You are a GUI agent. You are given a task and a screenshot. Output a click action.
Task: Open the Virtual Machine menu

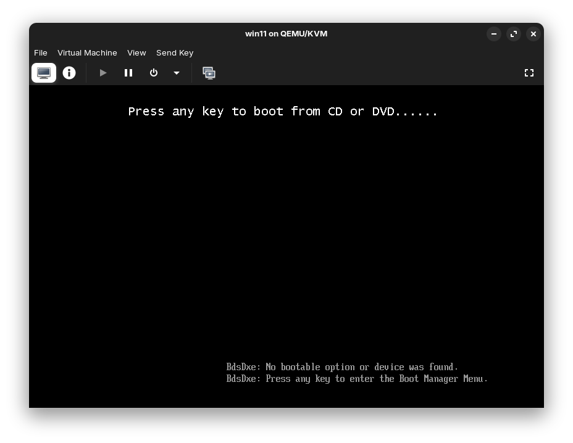click(x=87, y=52)
